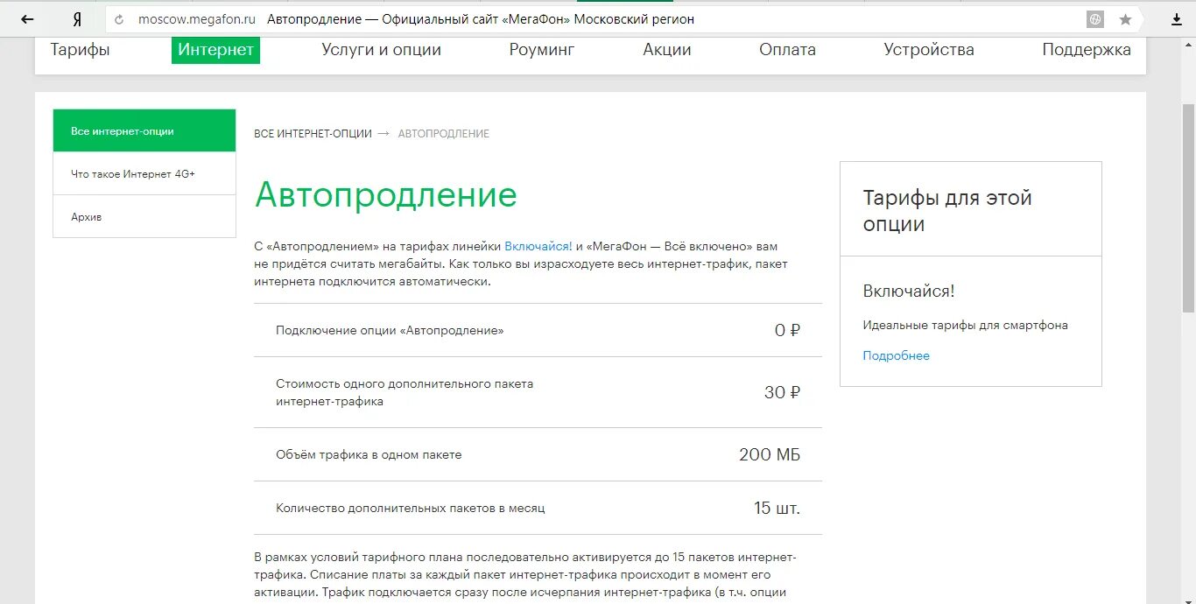Click the Автопродление page heading
This screenshot has height=604, width=1196.
tap(386, 195)
